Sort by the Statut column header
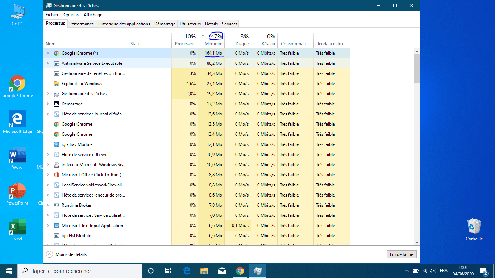Screen dimensions: 495x278 (x=150, y=40)
